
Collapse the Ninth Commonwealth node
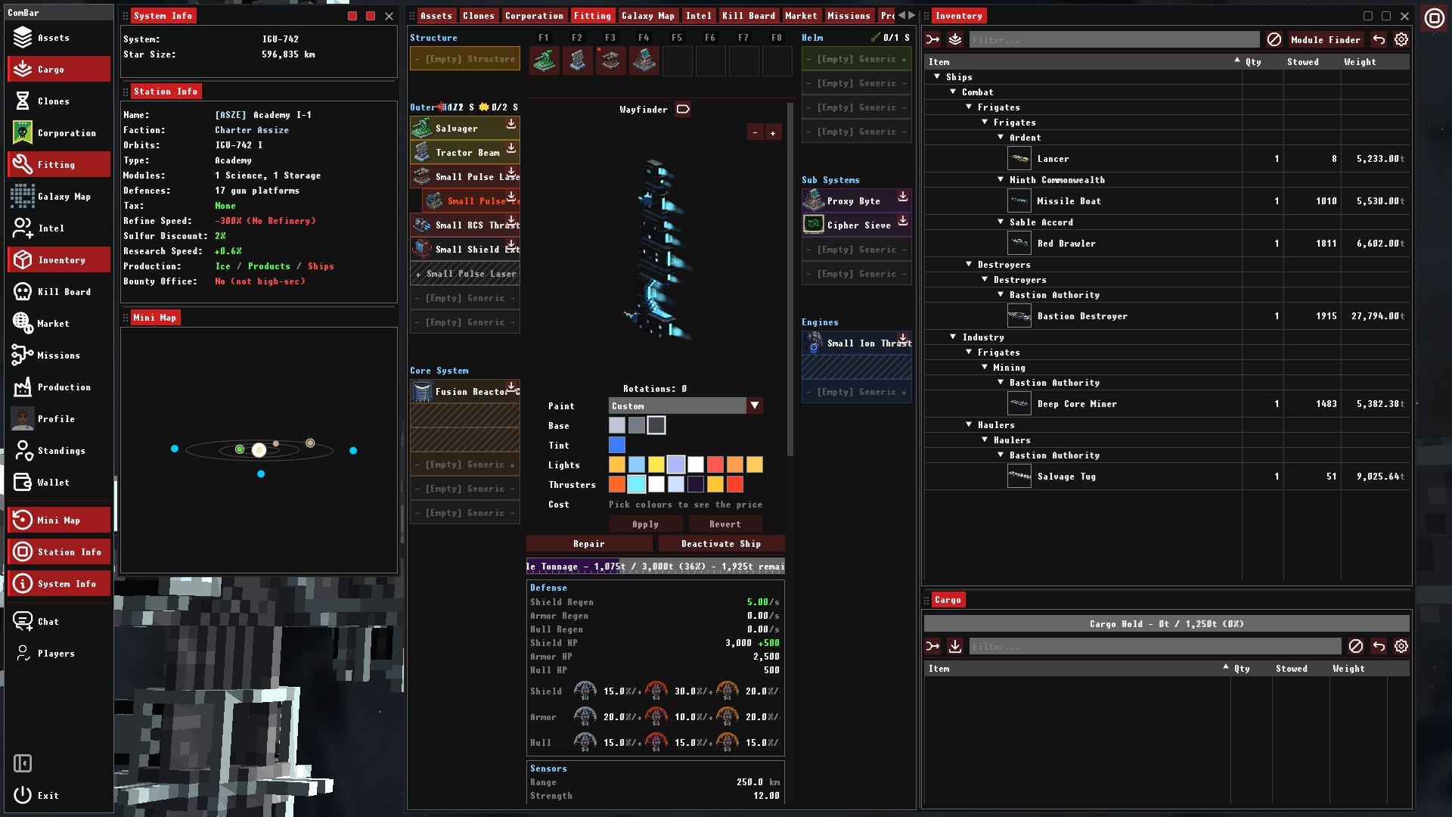pos(1001,179)
